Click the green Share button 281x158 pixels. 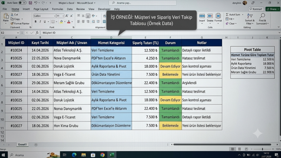pos(273,9)
